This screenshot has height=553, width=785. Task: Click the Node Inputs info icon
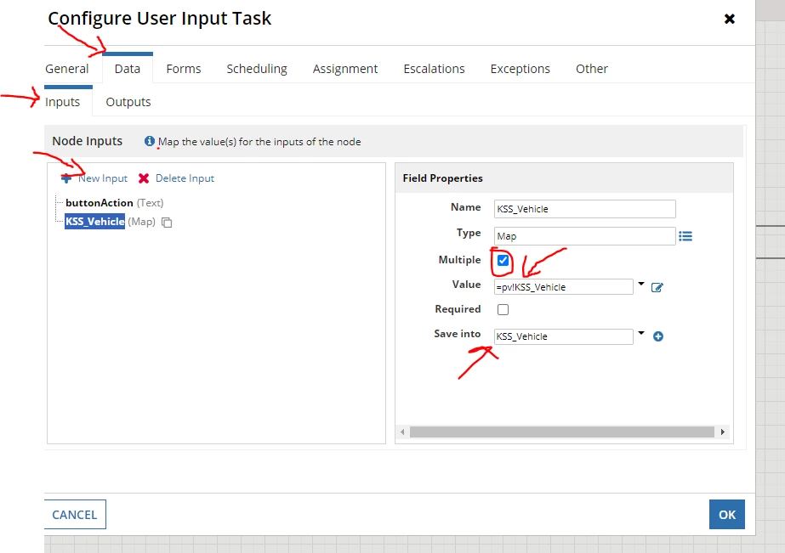[149, 142]
